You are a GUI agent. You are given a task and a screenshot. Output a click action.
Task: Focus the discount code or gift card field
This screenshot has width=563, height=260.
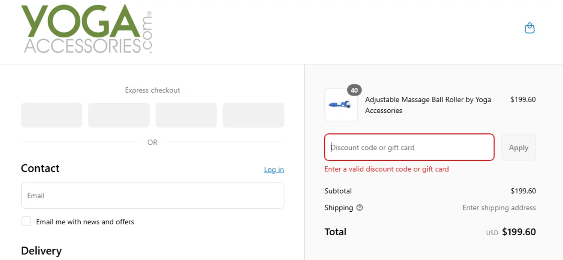(409, 148)
